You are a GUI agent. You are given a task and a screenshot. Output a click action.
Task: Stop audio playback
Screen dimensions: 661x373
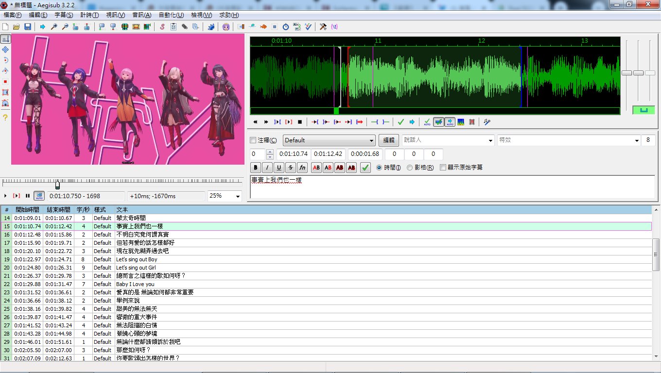(x=300, y=122)
